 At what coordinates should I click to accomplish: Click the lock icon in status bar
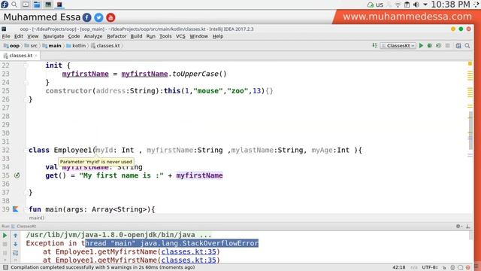pos(444,268)
